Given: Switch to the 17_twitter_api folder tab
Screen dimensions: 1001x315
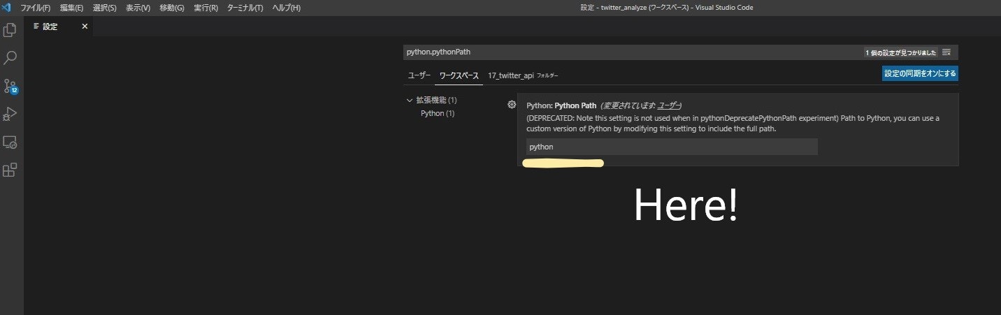Looking at the screenshot, I should [523, 75].
